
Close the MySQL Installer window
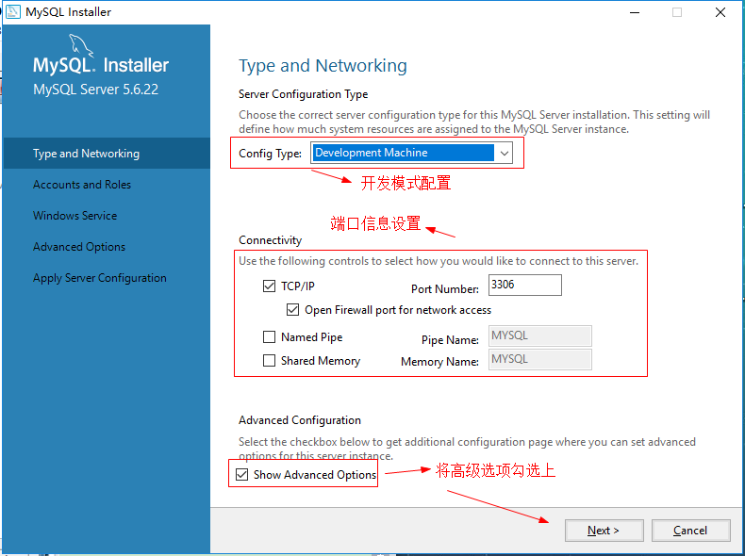(x=720, y=12)
